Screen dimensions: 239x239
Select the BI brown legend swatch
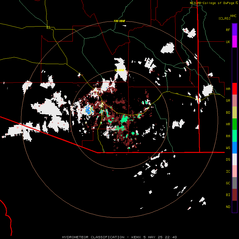click(234, 195)
